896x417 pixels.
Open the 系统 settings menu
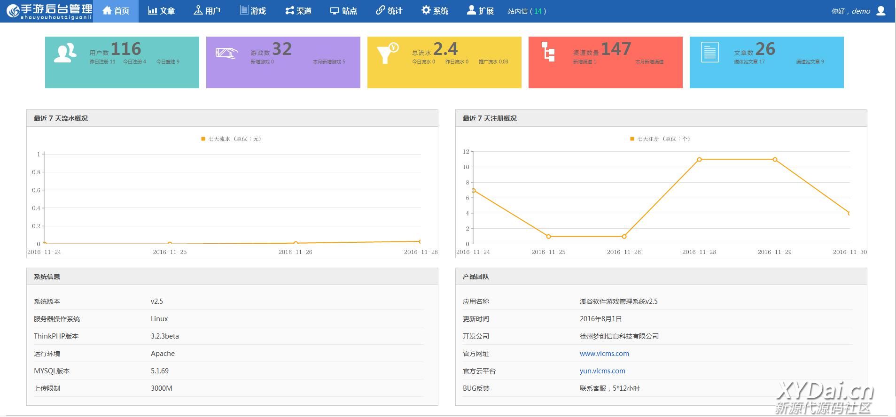click(x=435, y=11)
